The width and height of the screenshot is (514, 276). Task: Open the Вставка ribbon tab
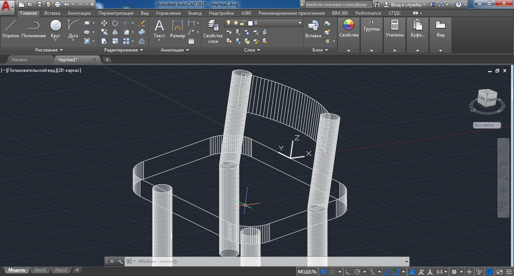(x=52, y=13)
